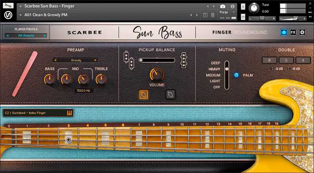Toggle the Mute M button
The height and width of the screenshot is (173, 314).
(x=243, y=17)
